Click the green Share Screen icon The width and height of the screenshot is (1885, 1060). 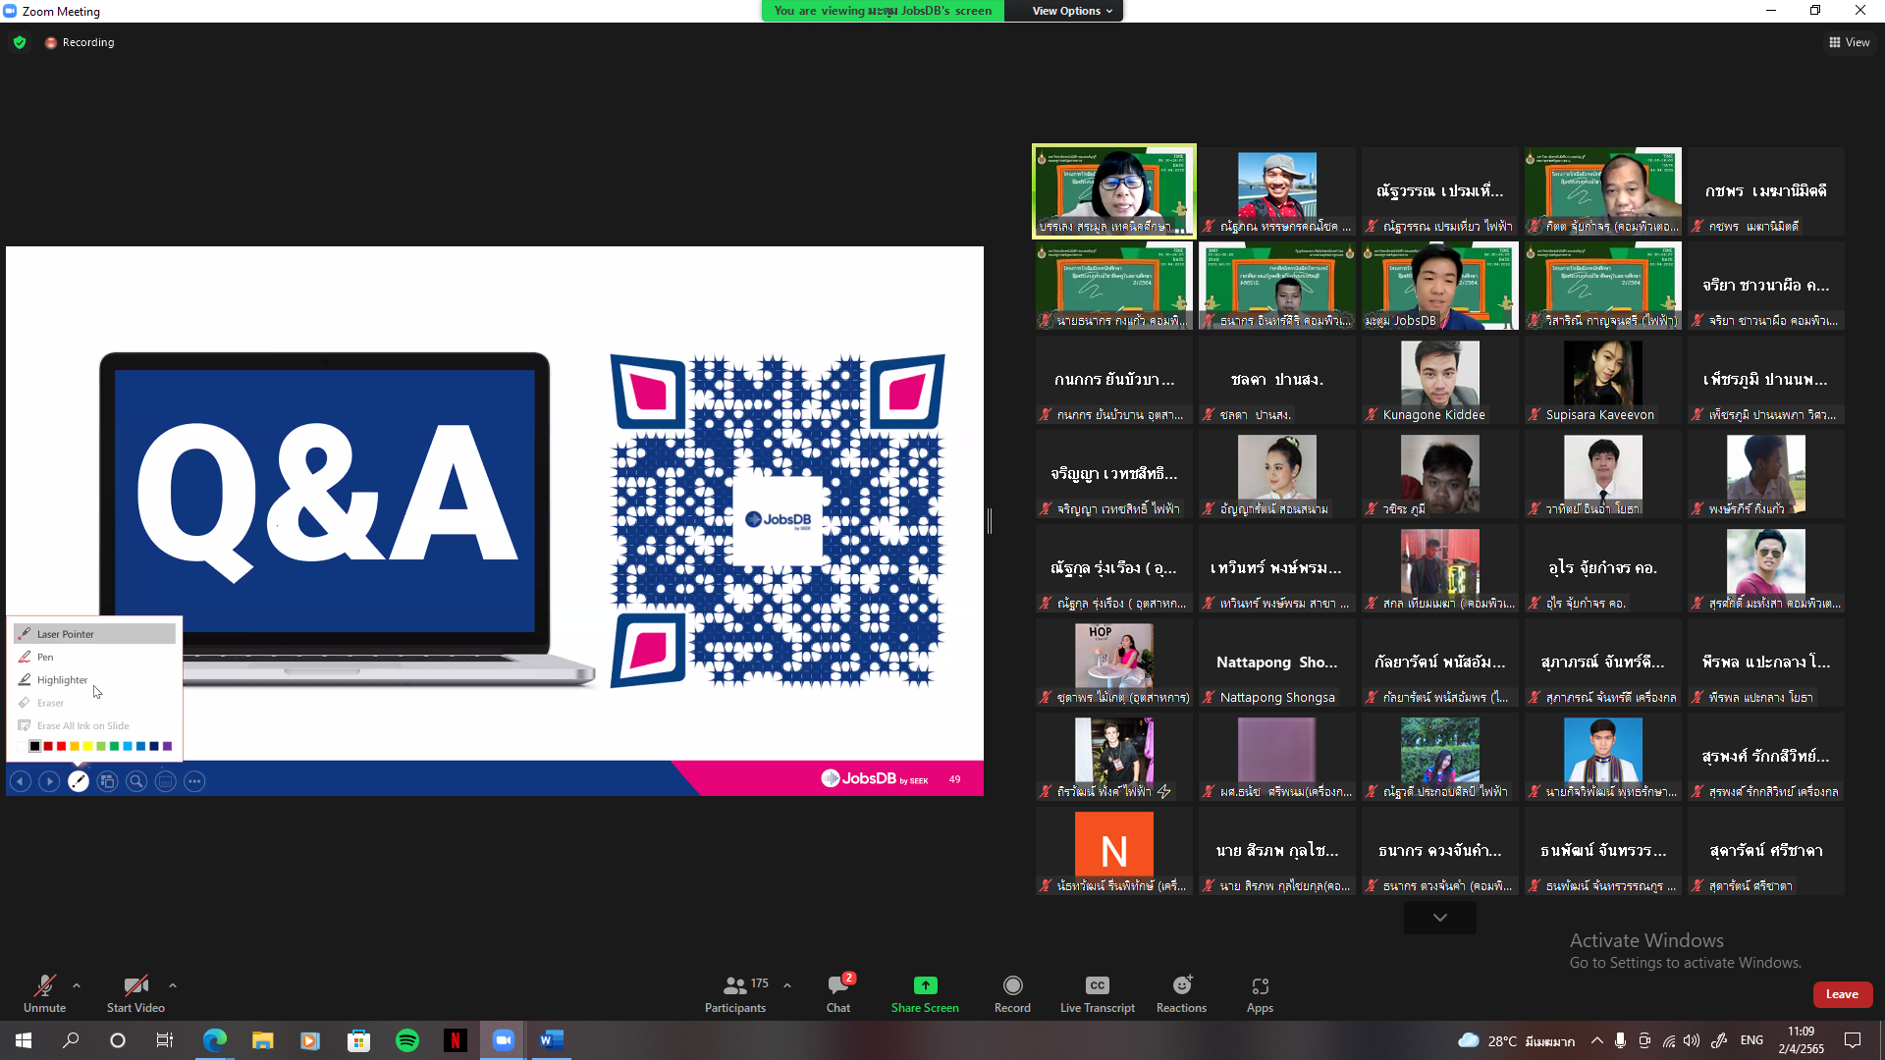925,985
